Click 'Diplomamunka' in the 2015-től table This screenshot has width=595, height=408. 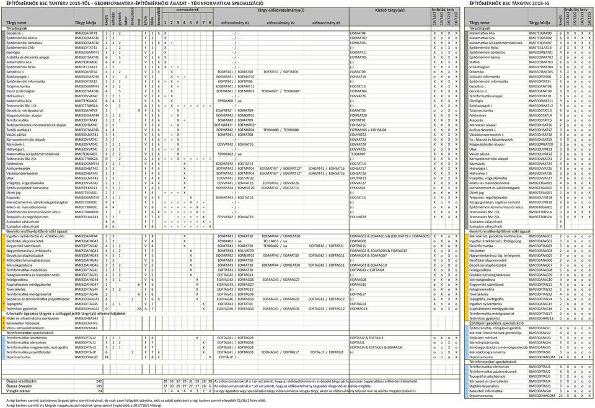pyautogui.click(x=18, y=357)
